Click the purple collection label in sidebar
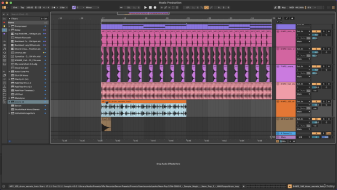The image size is (337, 190). point(4,34)
